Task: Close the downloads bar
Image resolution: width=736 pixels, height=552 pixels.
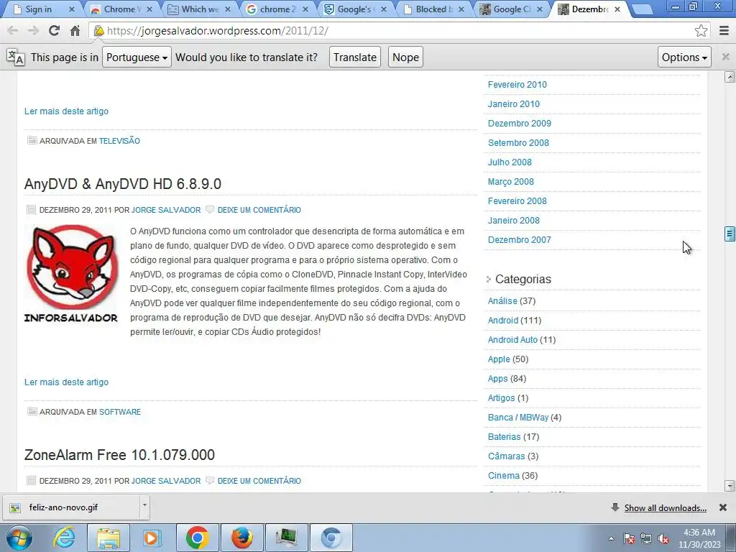Action: 723,507
